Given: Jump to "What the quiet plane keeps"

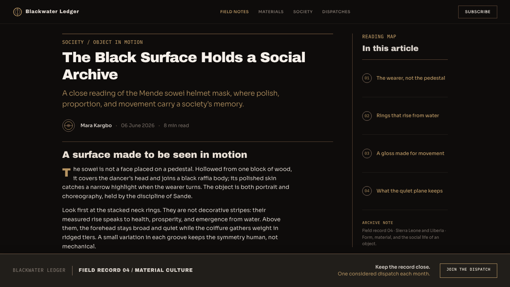Looking at the screenshot, I should click(410, 191).
